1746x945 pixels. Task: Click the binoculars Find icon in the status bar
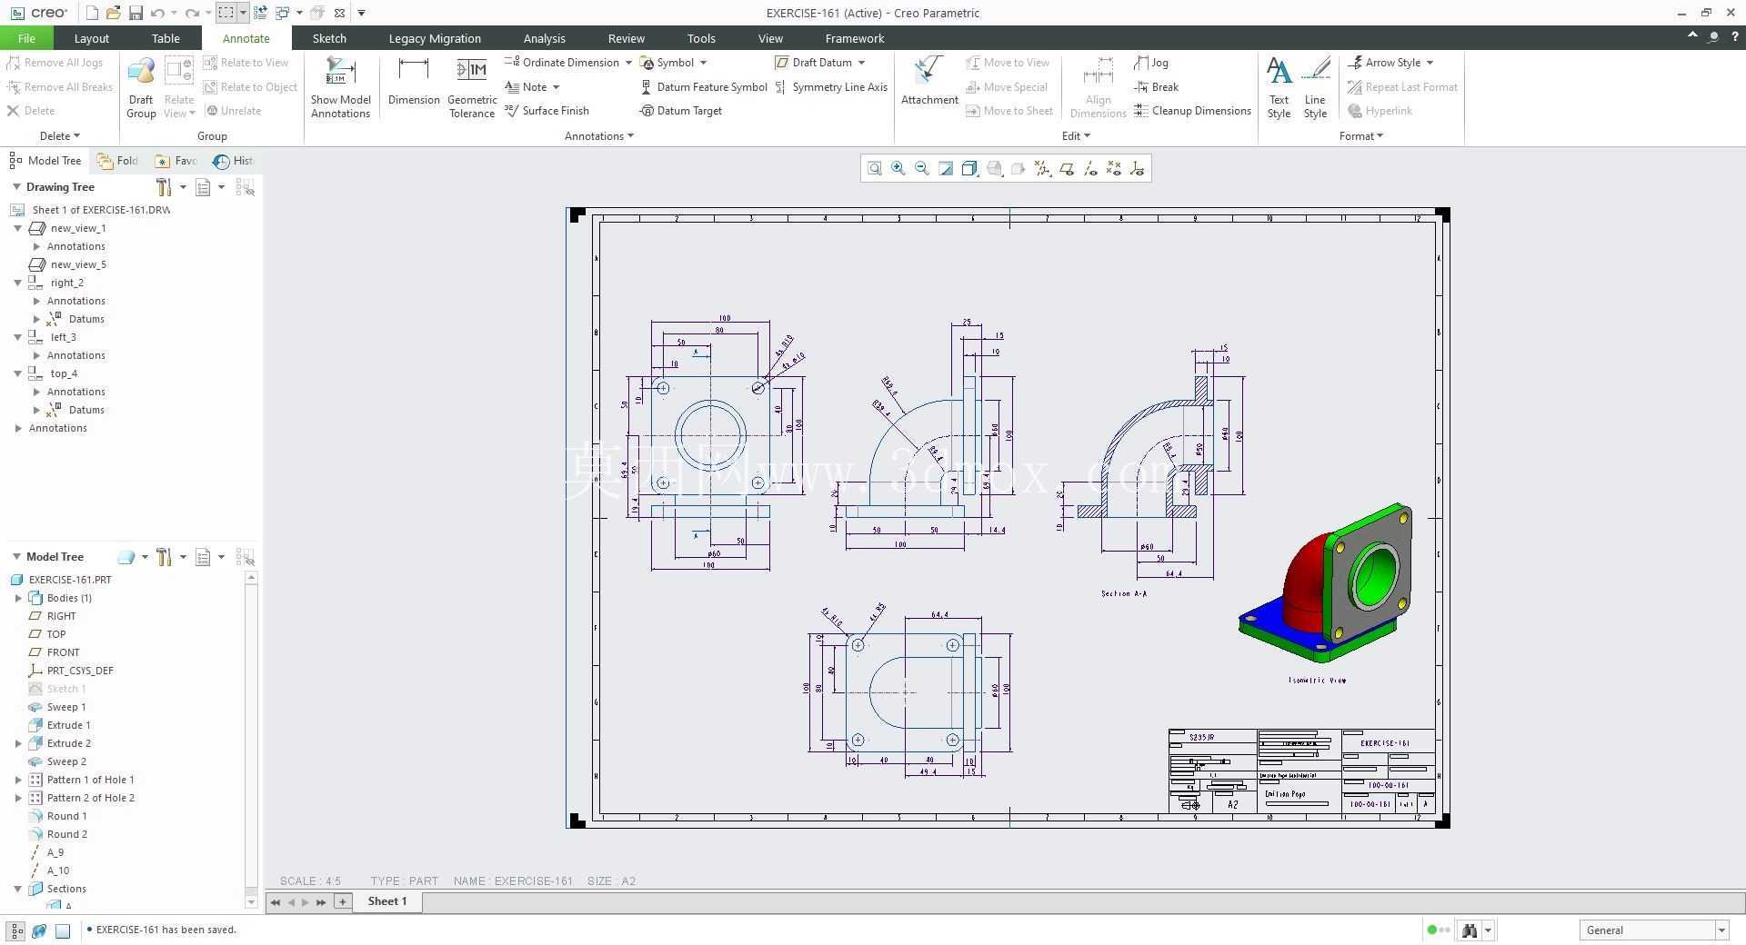(x=1469, y=930)
